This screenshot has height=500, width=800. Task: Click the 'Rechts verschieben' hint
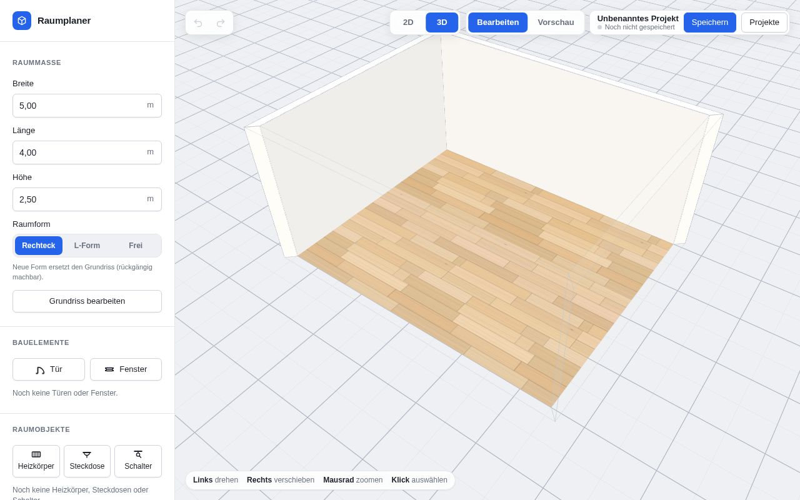pyautogui.click(x=281, y=480)
